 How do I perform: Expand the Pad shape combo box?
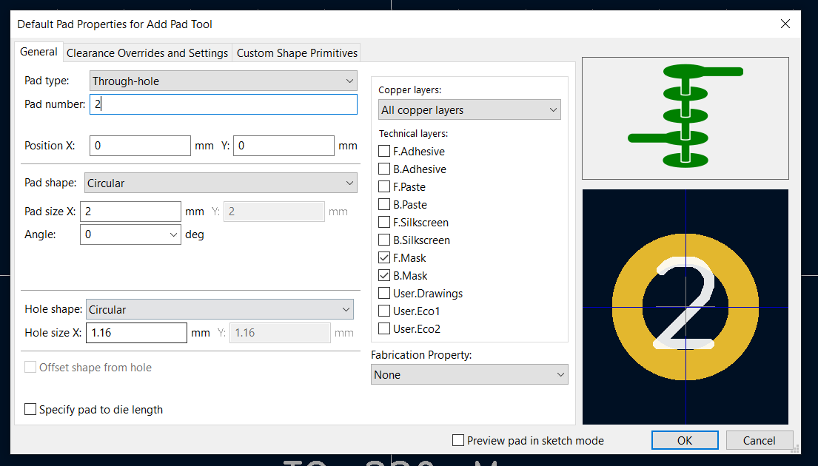point(221,183)
